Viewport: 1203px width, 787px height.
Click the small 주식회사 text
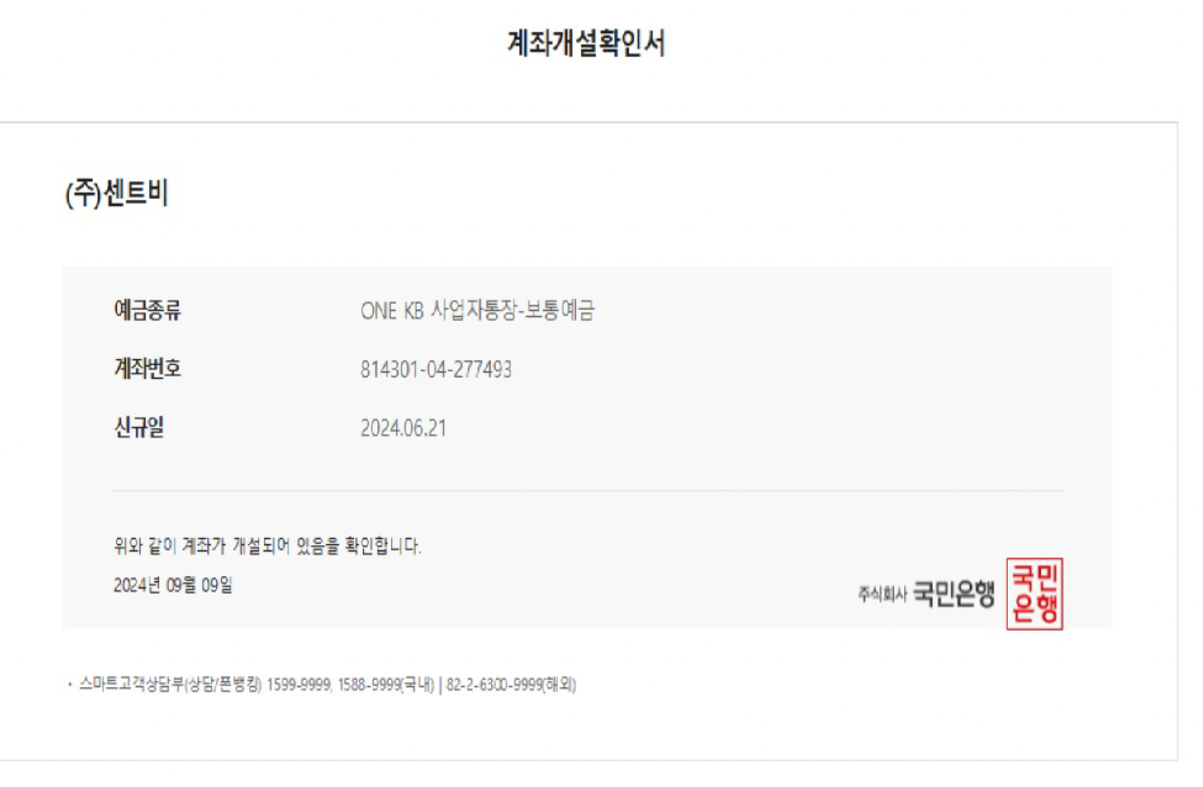coord(882,594)
